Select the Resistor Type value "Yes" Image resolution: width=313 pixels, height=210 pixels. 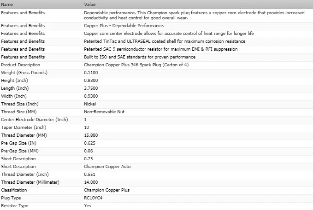[x=88, y=205]
